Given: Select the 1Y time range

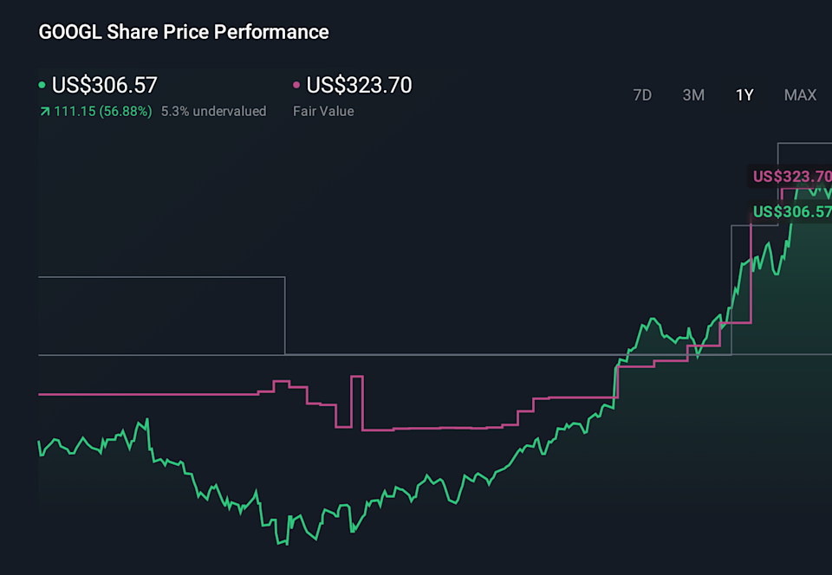Looking at the screenshot, I should (744, 95).
